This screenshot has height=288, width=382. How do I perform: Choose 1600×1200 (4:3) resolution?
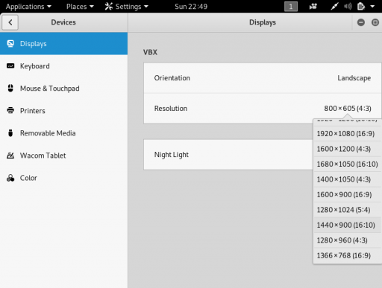347,149
